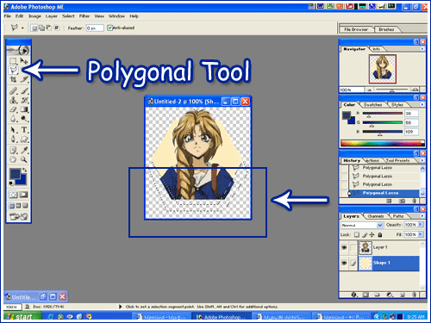Toggle Lock all padlock icon
Screen dimensions: 431x323
(x=380, y=235)
